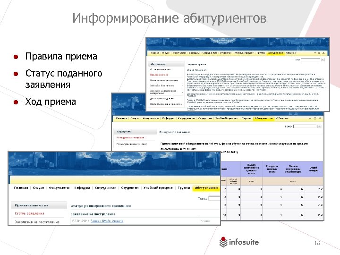This screenshot has height=255, width=340.
Task: Click the slide title Информирование абитуриентов
Action: point(170,18)
